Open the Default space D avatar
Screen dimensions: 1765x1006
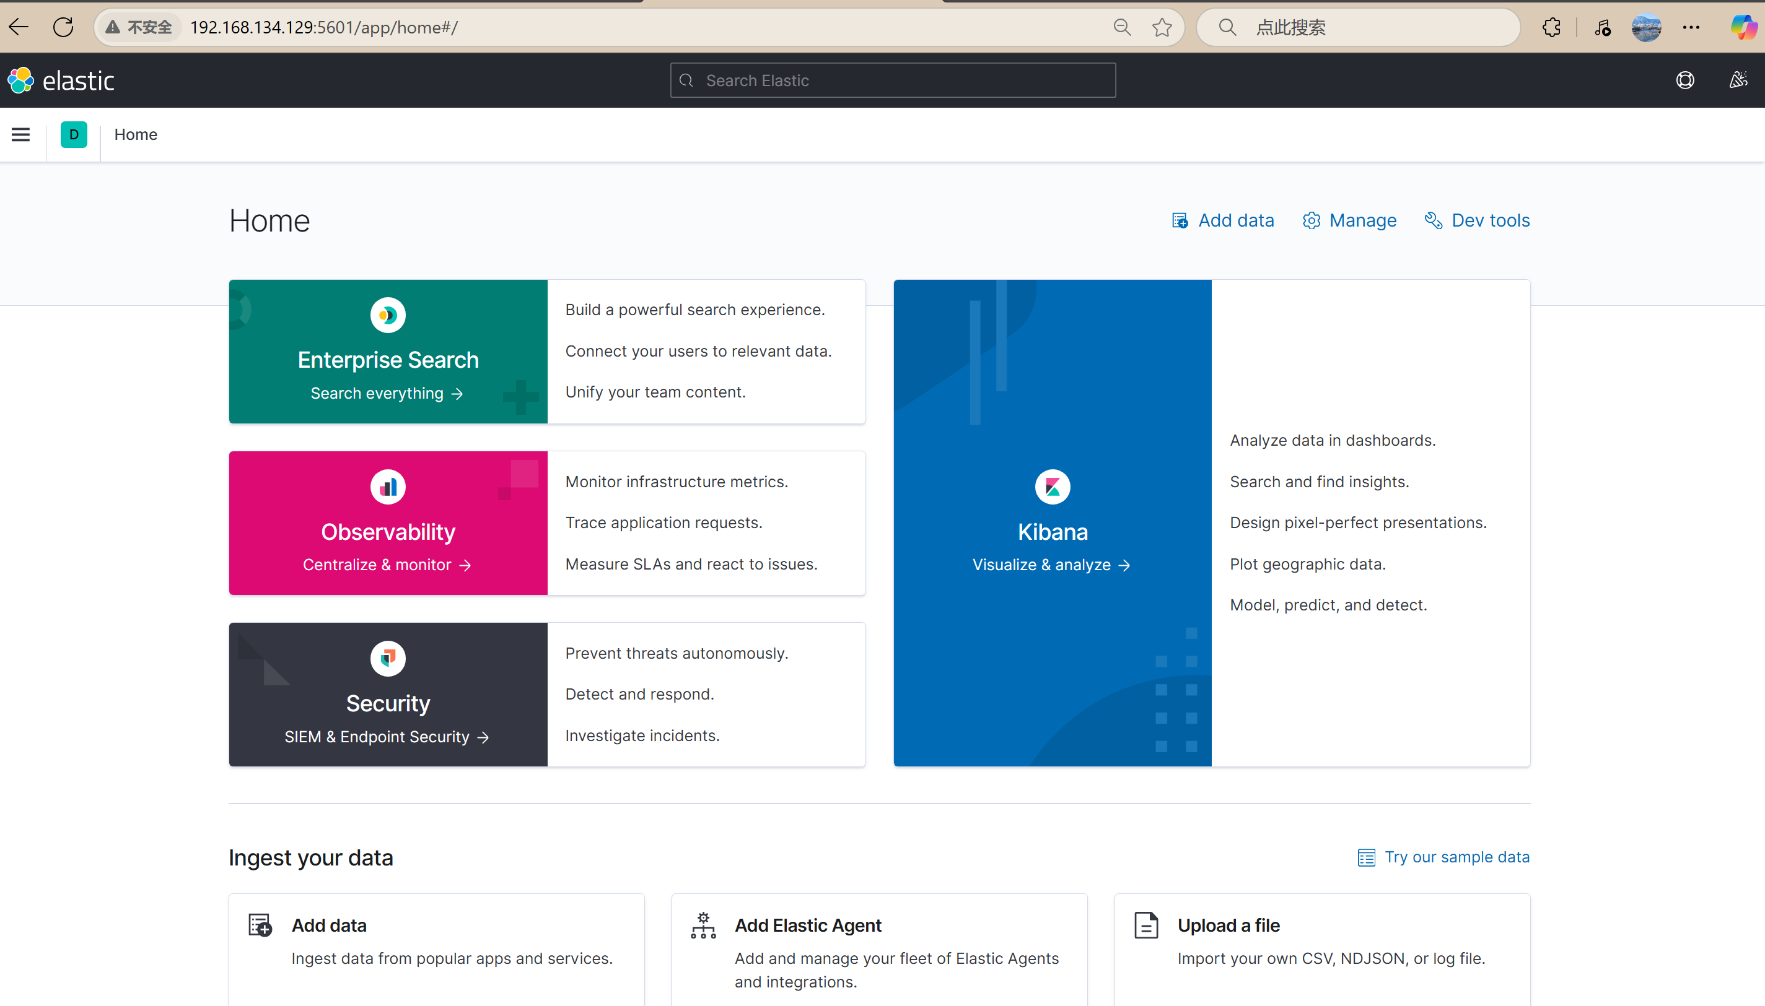[x=74, y=134]
